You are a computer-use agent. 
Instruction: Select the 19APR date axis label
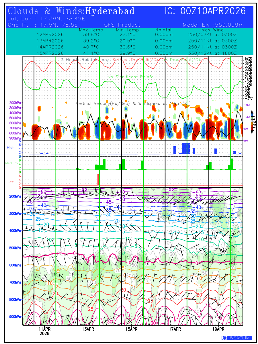218,329
